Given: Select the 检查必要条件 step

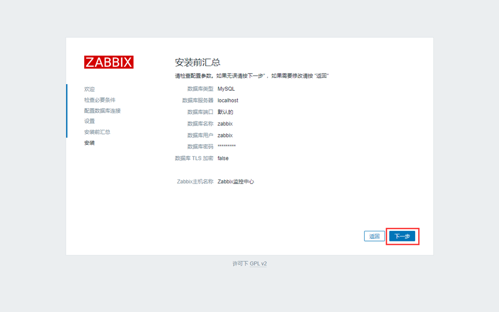Looking at the screenshot, I should tap(99, 100).
